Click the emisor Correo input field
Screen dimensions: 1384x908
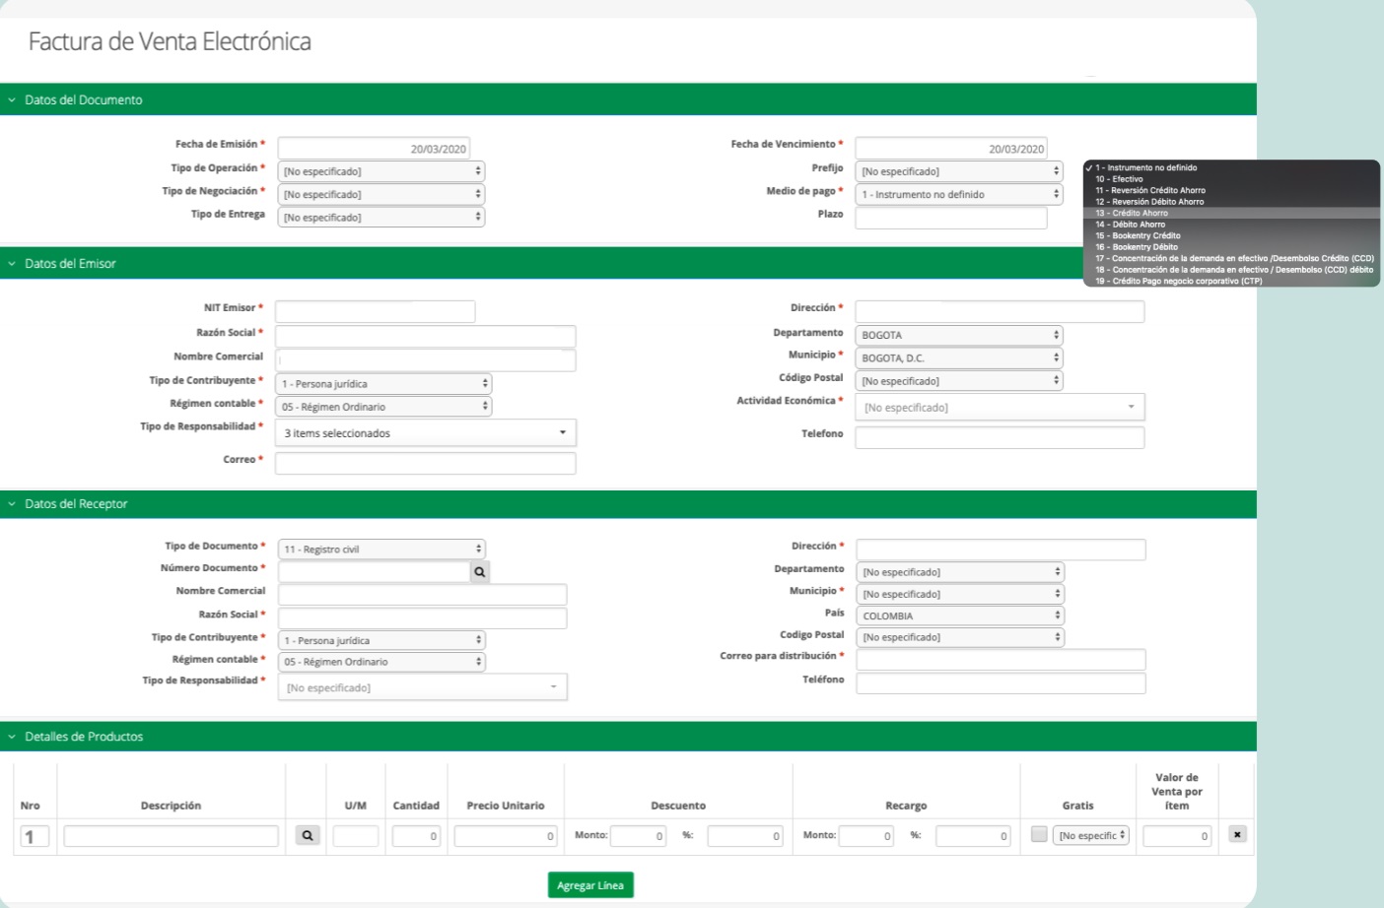click(x=425, y=463)
